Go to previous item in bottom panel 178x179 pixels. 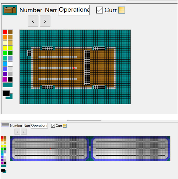coord(17,132)
